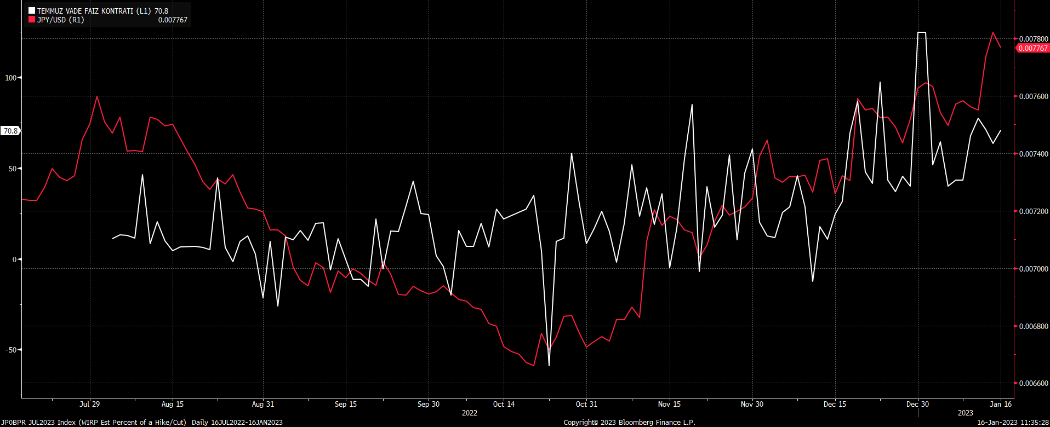Click the Sep 30 date marker
This screenshot has width=1050, height=427.
coord(429,404)
